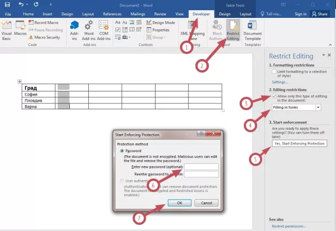Open the blue Add-ins store
The height and width of the screenshot is (231, 336).
[x=74, y=31]
